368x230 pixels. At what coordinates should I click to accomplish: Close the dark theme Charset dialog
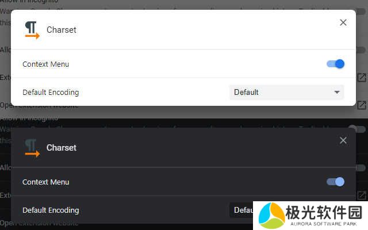coord(343,140)
